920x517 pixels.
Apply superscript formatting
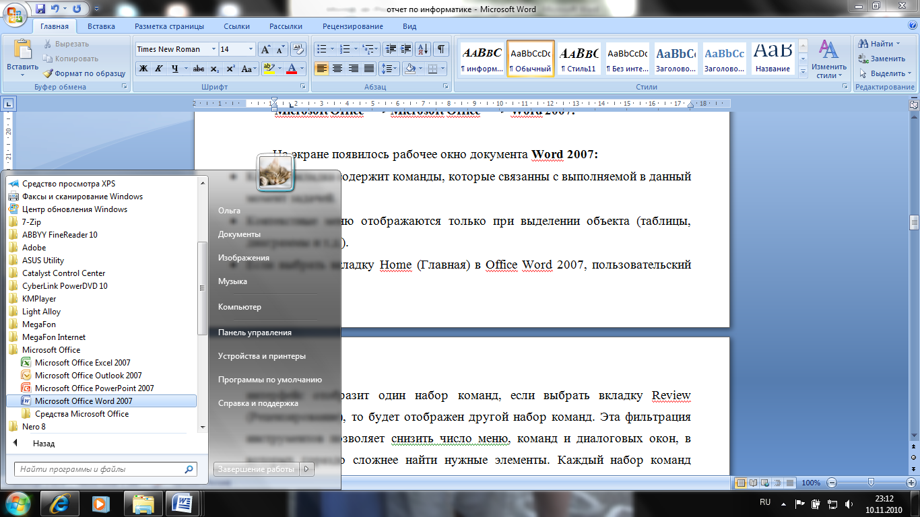[230, 69]
